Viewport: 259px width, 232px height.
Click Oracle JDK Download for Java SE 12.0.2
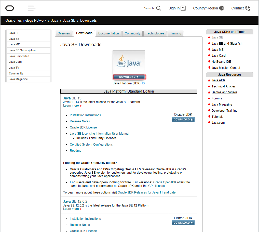(183, 223)
